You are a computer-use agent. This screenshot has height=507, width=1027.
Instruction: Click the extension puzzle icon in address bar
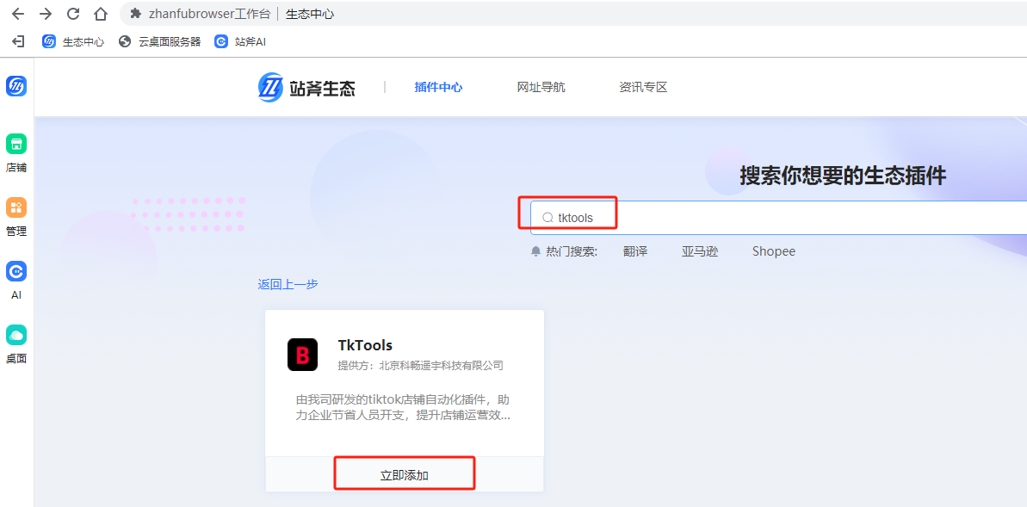[x=135, y=14]
